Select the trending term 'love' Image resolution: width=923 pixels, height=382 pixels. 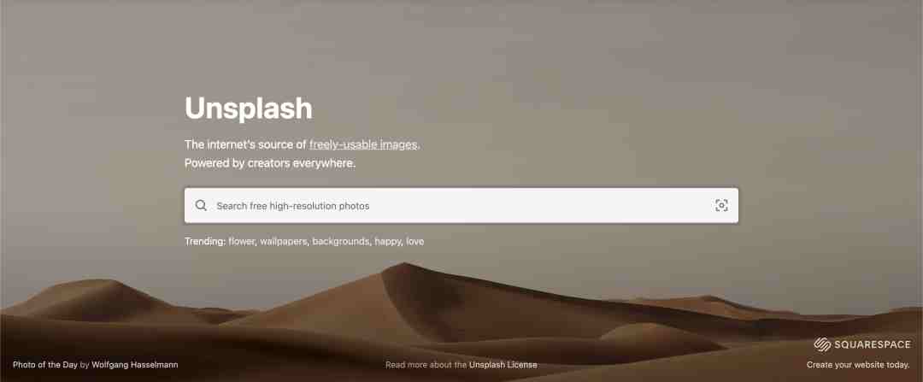click(x=415, y=241)
